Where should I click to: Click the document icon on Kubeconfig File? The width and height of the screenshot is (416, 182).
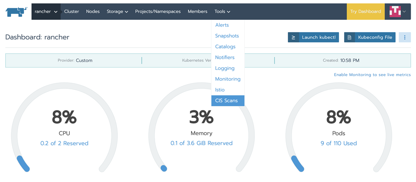coord(349,37)
